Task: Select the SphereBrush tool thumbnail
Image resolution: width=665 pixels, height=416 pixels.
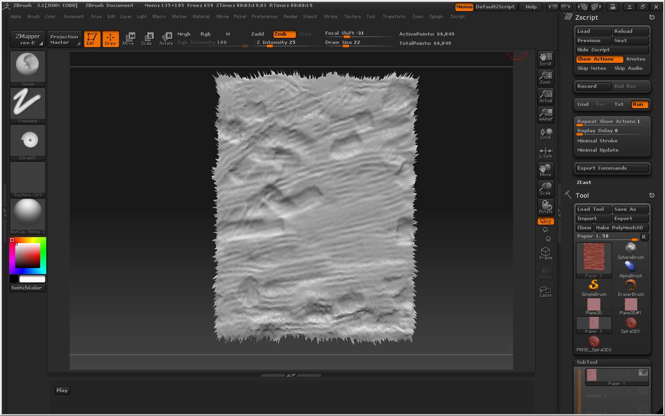Action: pos(630,251)
